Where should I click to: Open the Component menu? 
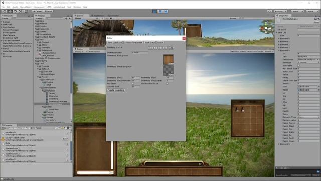tap(39, 7)
